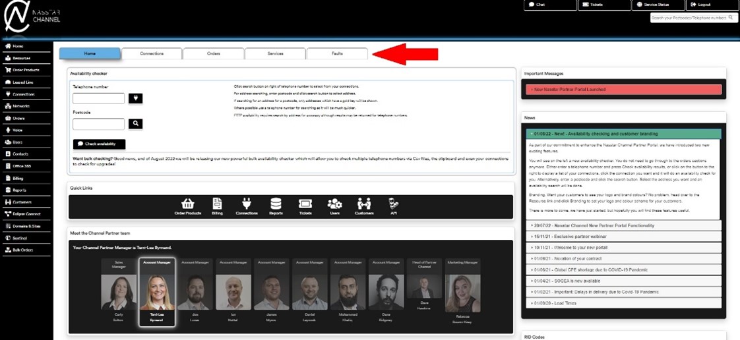Select Ian's Account Manager photo card
The image size is (740, 340).
[233, 291]
